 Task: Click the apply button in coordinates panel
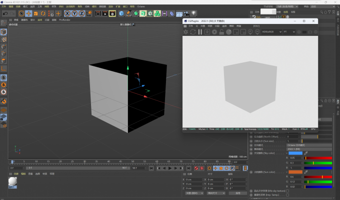[238, 193]
